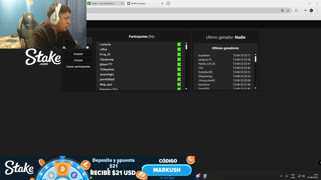Select participant 23juakossg in the list
This screenshot has height=180, width=321.
[x=107, y=59]
